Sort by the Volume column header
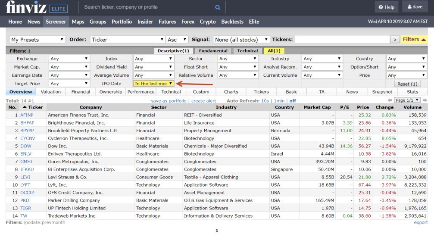 coord(412,107)
